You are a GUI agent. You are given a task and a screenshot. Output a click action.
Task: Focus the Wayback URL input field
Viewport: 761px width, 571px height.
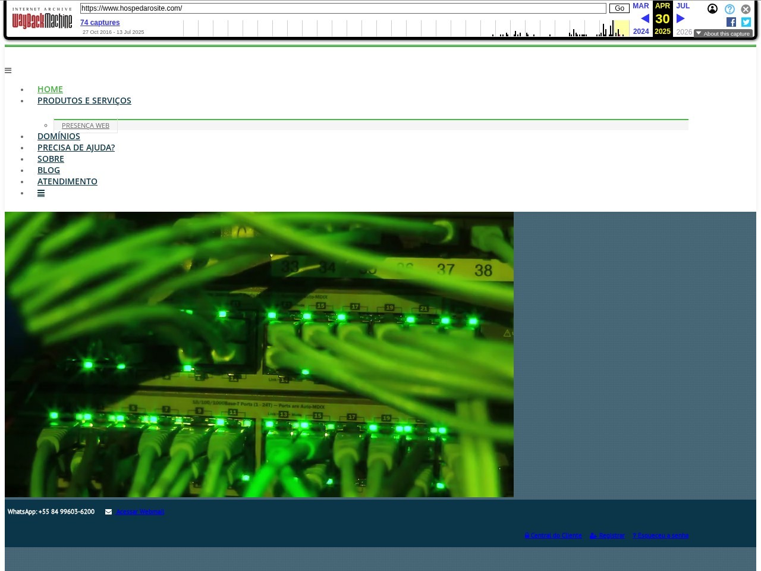[343, 8]
